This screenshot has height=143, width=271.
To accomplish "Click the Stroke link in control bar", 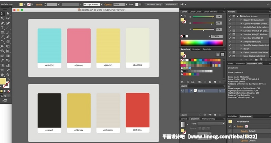I will pyautogui.click(x=39, y=5).
